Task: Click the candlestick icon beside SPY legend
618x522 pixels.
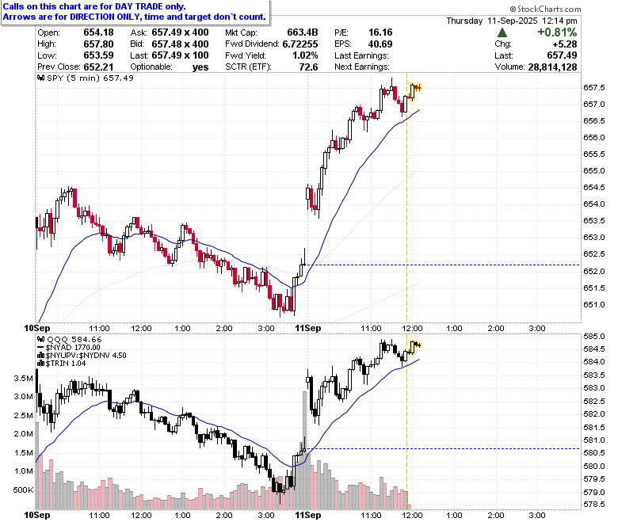Action: click(x=41, y=78)
